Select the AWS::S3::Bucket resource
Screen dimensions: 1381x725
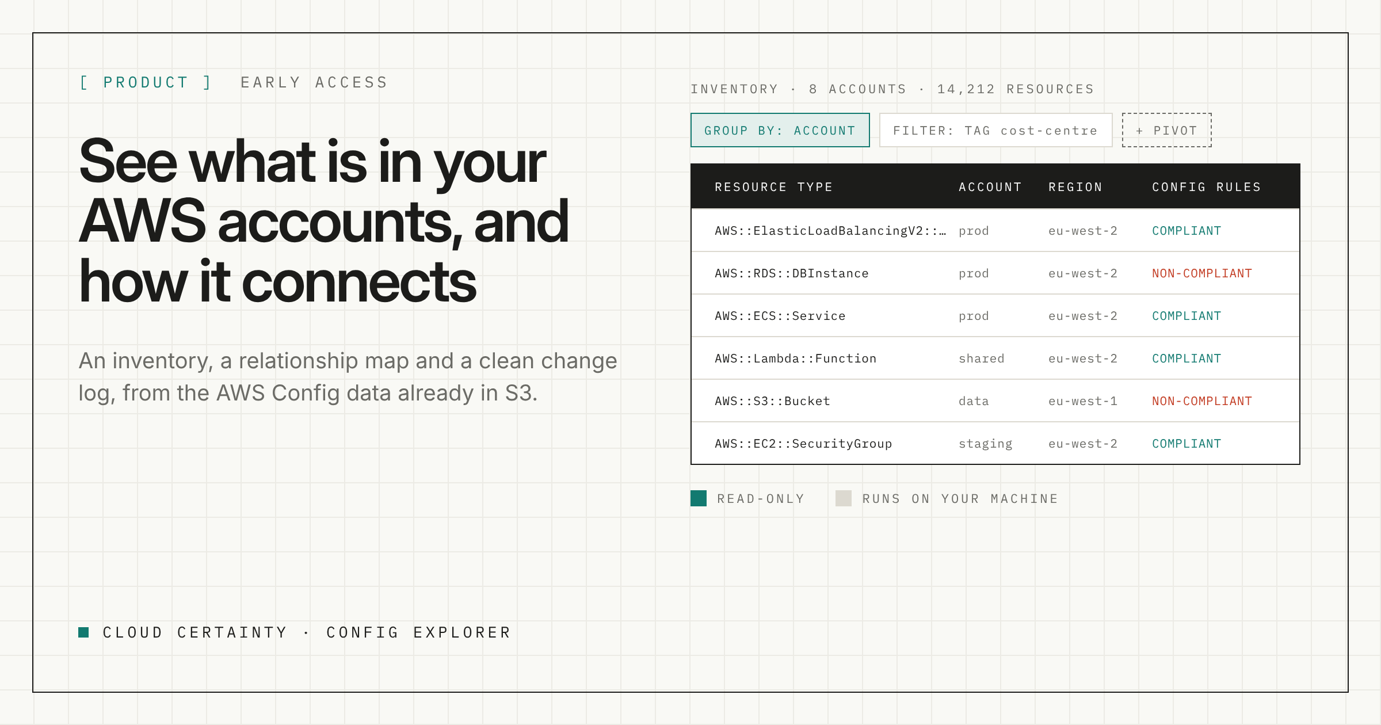772,401
